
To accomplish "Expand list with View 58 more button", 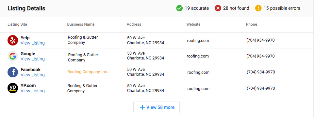I will [x=157, y=107].
